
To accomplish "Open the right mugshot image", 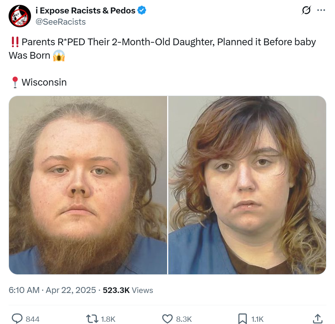I will (x=247, y=185).
